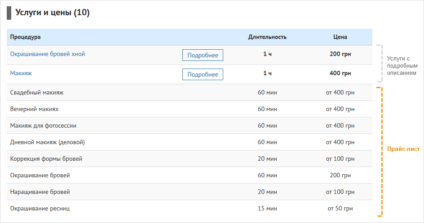424x223 pixels.
Task: Click the '200 грн' price for henna brows
Action: pyautogui.click(x=340, y=54)
